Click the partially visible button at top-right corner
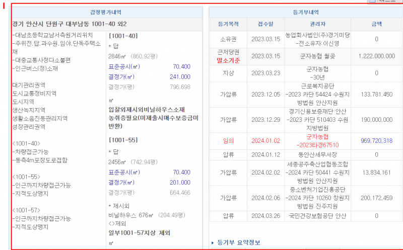 coord(385,2)
